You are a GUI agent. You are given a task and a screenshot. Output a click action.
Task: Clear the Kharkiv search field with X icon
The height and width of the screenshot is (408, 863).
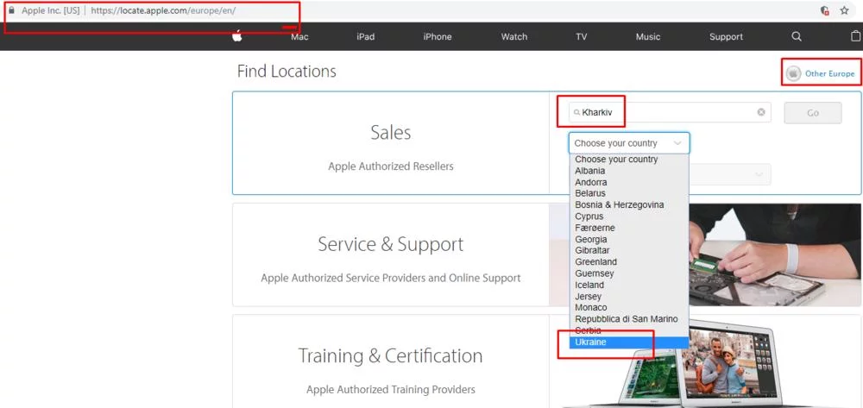click(761, 112)
